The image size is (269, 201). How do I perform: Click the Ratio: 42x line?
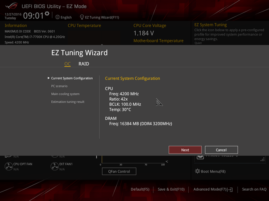tap(118, 99)
